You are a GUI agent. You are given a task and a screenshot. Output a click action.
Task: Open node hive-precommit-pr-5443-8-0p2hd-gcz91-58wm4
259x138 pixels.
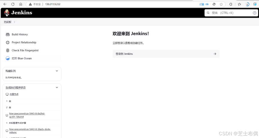[27, 115]
